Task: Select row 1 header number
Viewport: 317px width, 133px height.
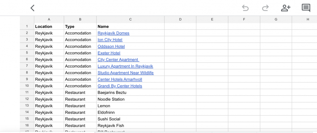Action: click(27, 27)
